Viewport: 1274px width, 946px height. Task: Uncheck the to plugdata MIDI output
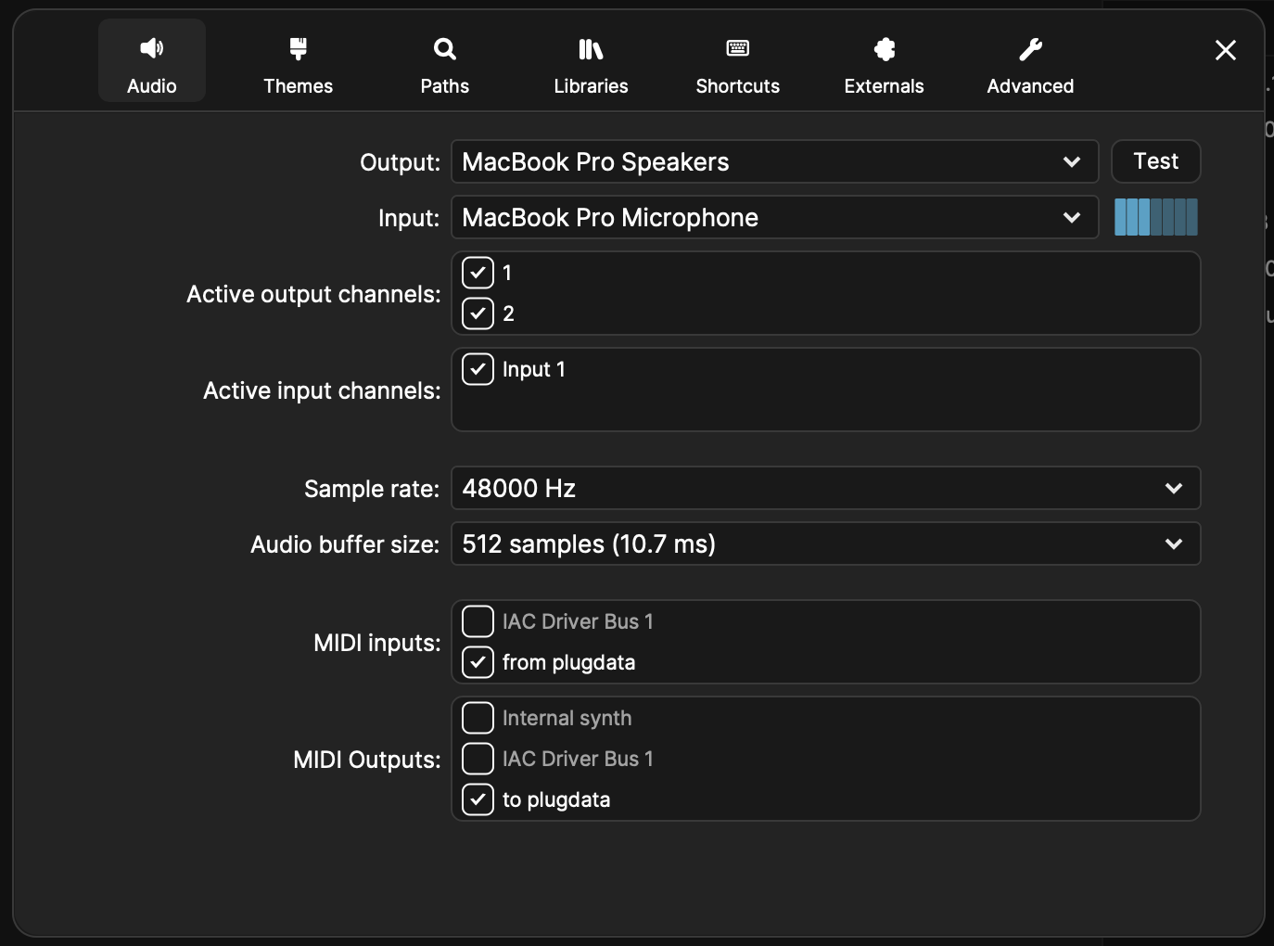478,799
